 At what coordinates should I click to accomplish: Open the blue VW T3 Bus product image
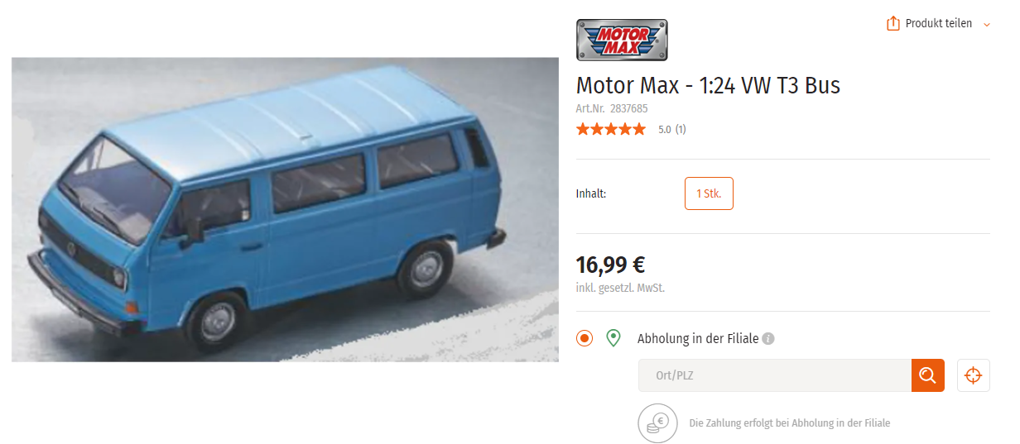(285, 209)
